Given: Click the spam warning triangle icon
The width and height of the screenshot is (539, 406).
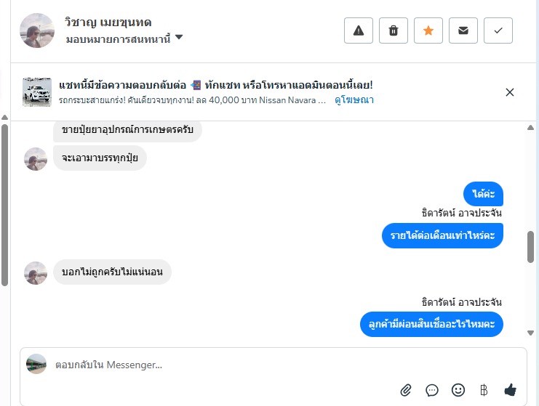Looking at the screenshot, I should 358,31.
